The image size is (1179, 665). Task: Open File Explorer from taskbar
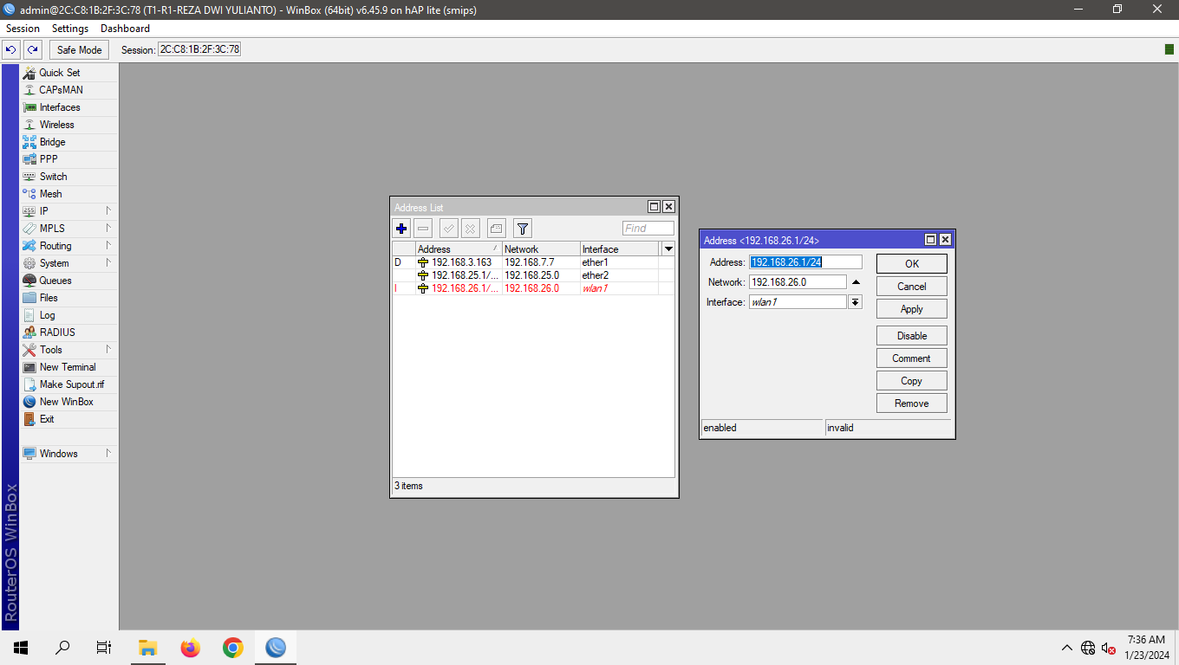pyautogui.click(x=147, y=648)
